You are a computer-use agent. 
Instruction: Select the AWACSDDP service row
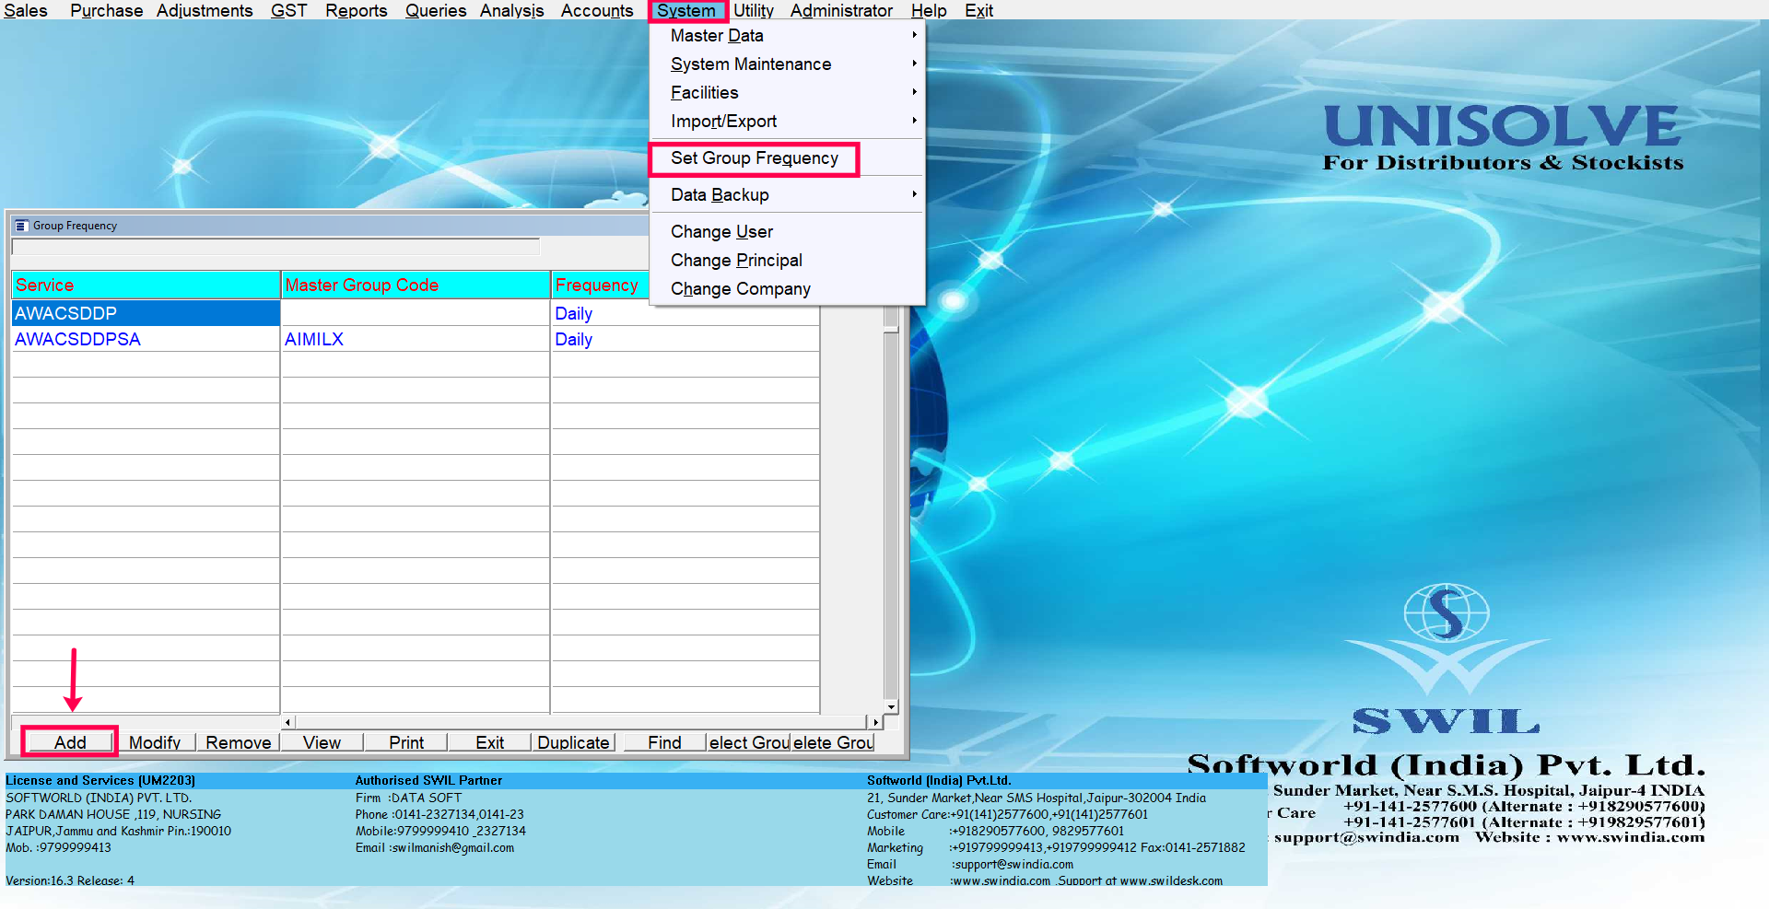pyautogui.click(x=146, y=313)
